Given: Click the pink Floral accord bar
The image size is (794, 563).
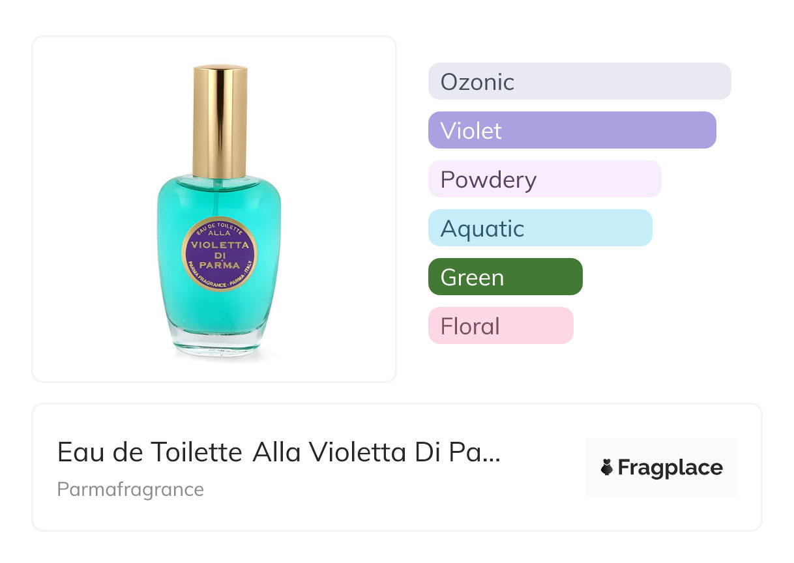Looking at the screenshot, I should click(501, 326).
